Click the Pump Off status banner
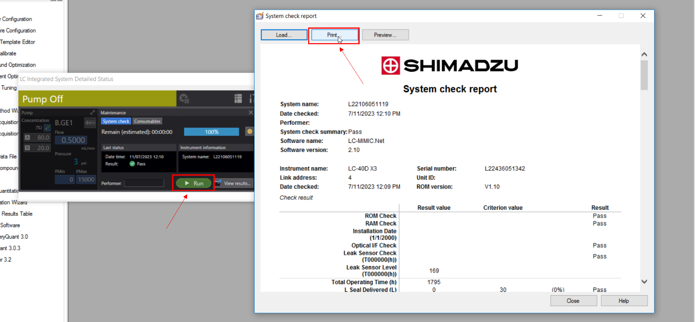This screenshot has width=695, height=322. [97, 99]
